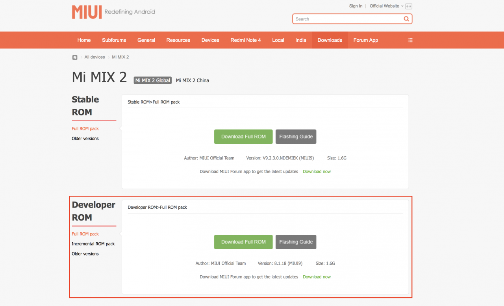Image resolution: width=504 pixels, height=306 pixels.
Task: Open the list menu icon in navbar
Action: pos(410,40)
